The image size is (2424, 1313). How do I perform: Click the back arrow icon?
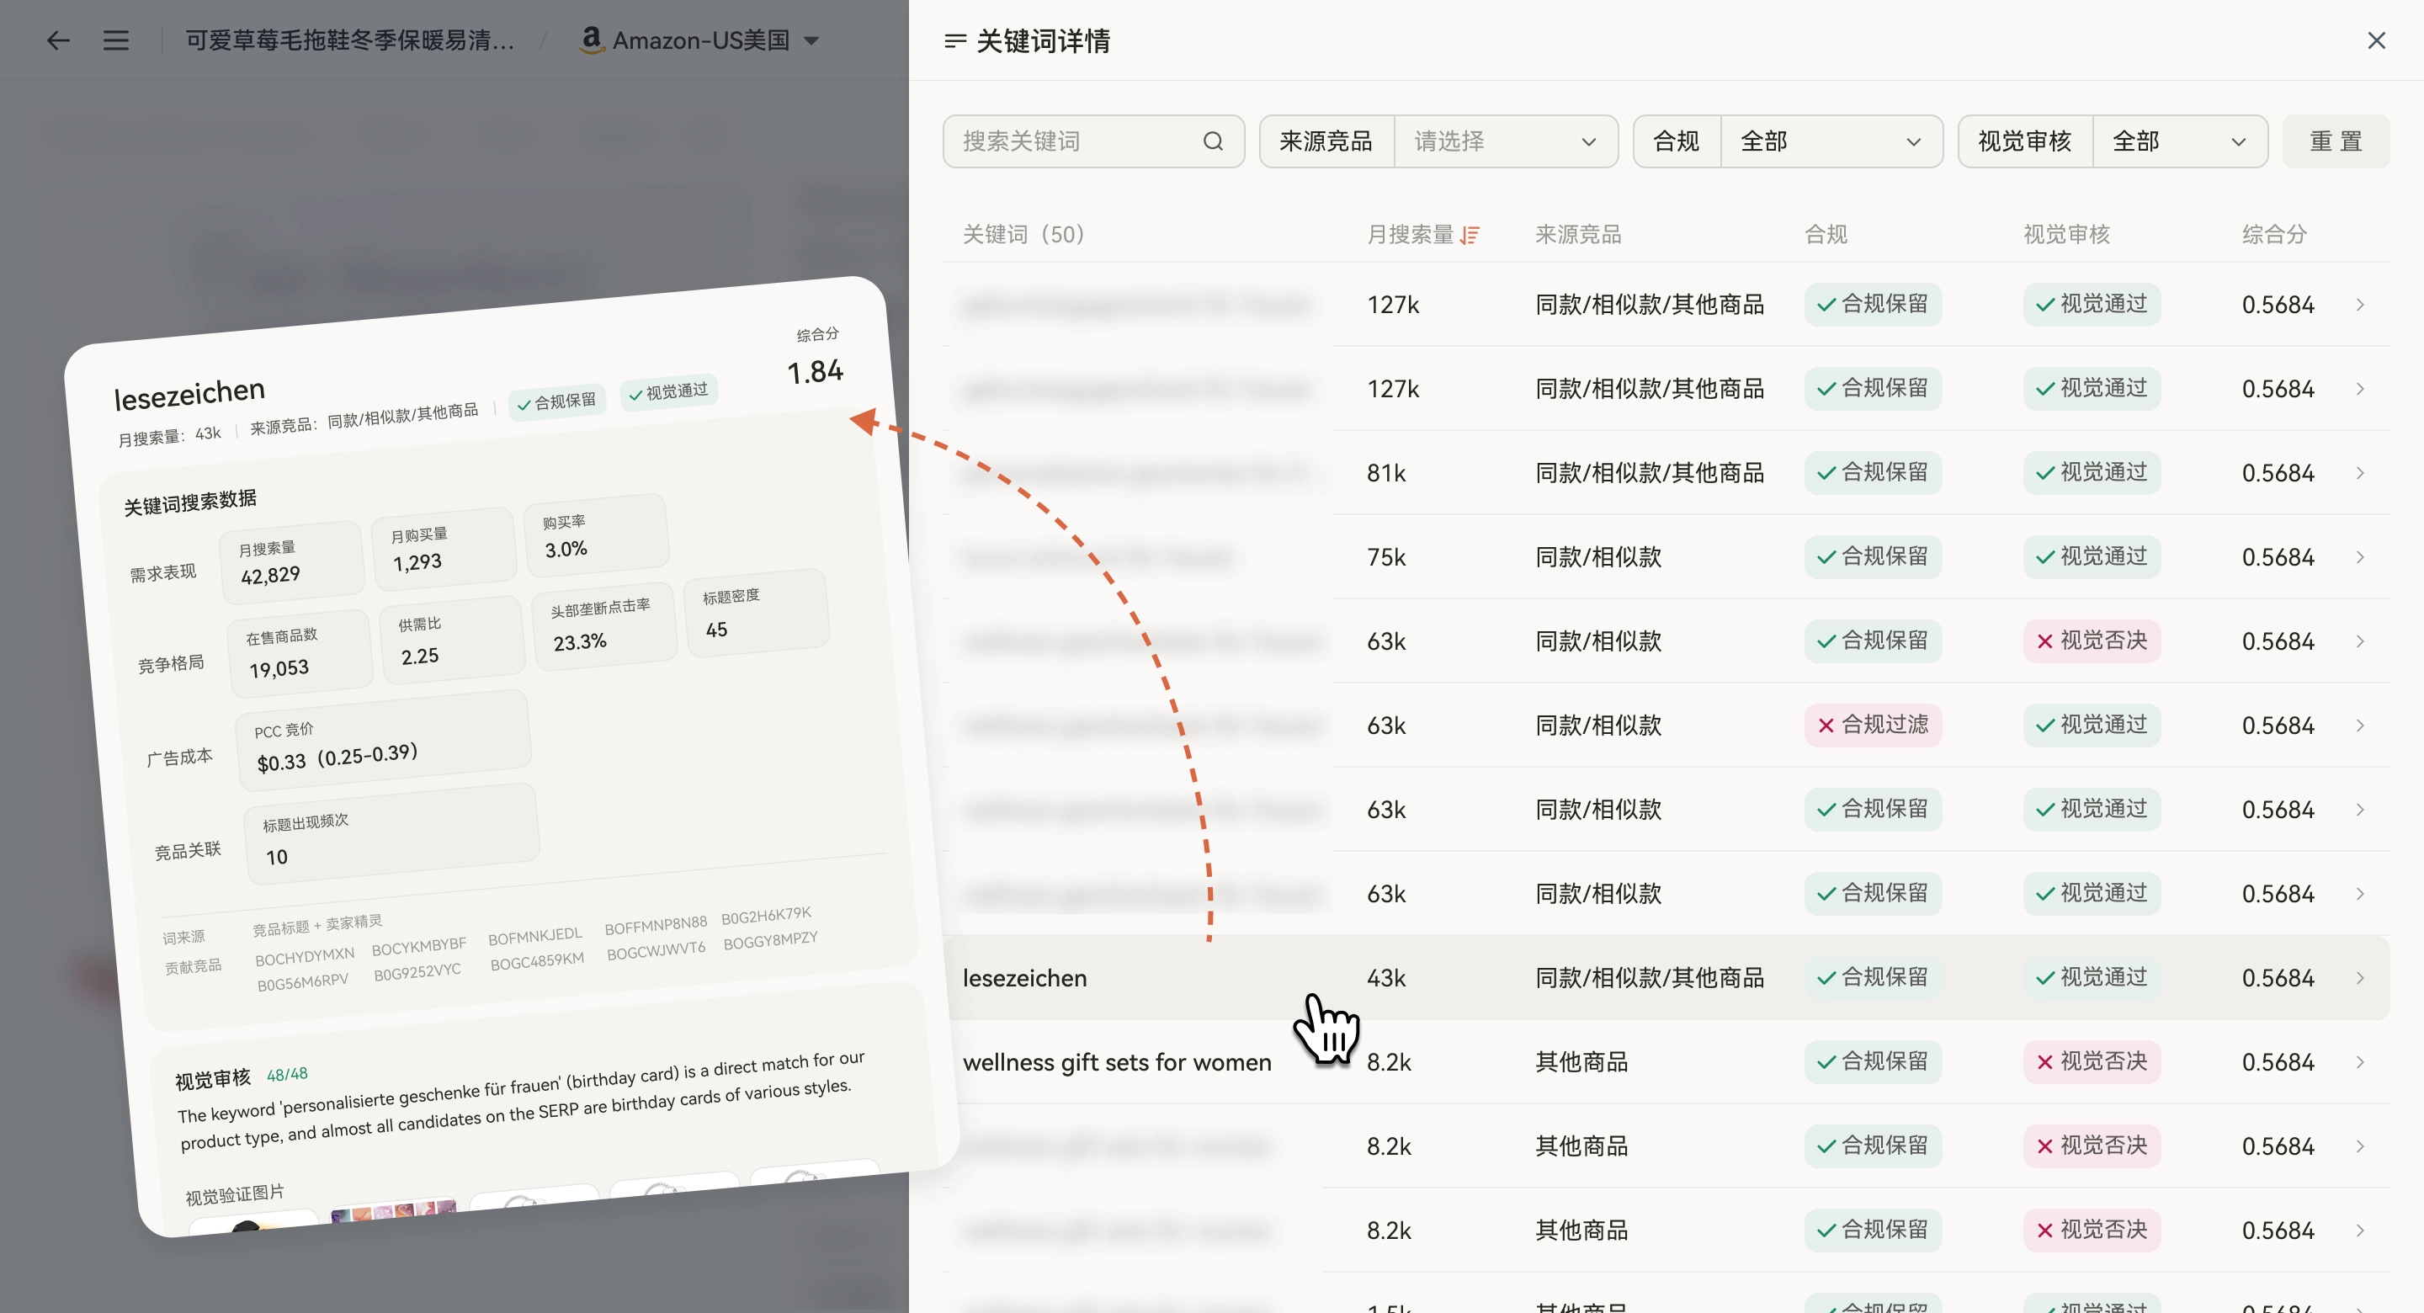(58, 40)
